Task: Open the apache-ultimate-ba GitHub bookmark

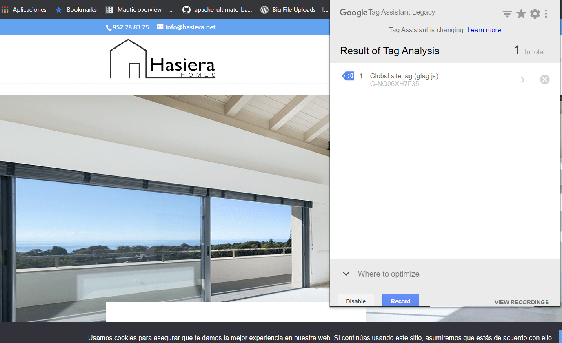Action: (x=217, y=9)
